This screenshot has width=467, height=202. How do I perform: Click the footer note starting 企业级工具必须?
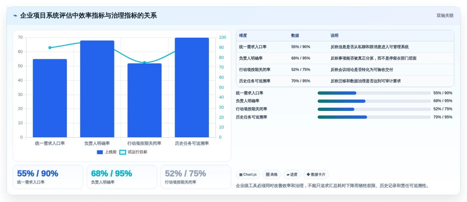coord(333,186)
